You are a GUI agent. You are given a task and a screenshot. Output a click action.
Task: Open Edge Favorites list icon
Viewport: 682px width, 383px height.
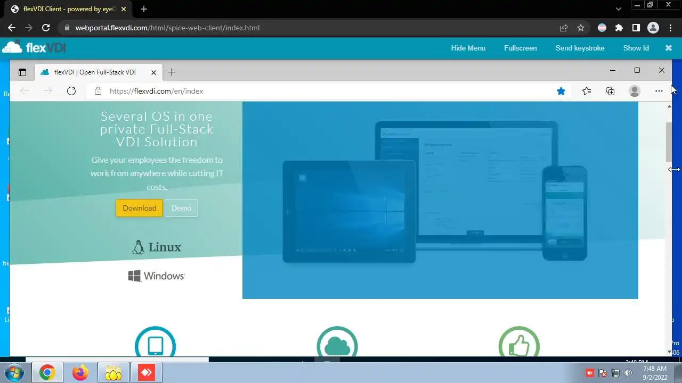click(587, 91)
